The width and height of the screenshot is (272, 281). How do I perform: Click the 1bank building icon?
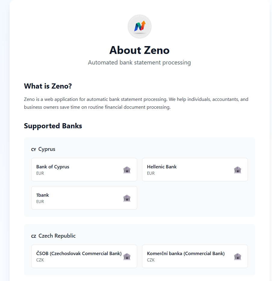coord(127,198)
